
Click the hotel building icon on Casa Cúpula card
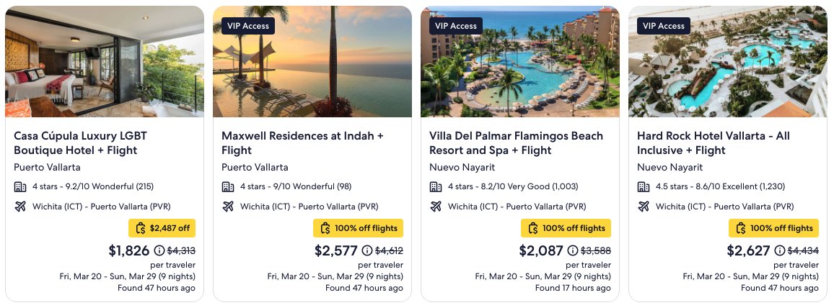[20, 186]
